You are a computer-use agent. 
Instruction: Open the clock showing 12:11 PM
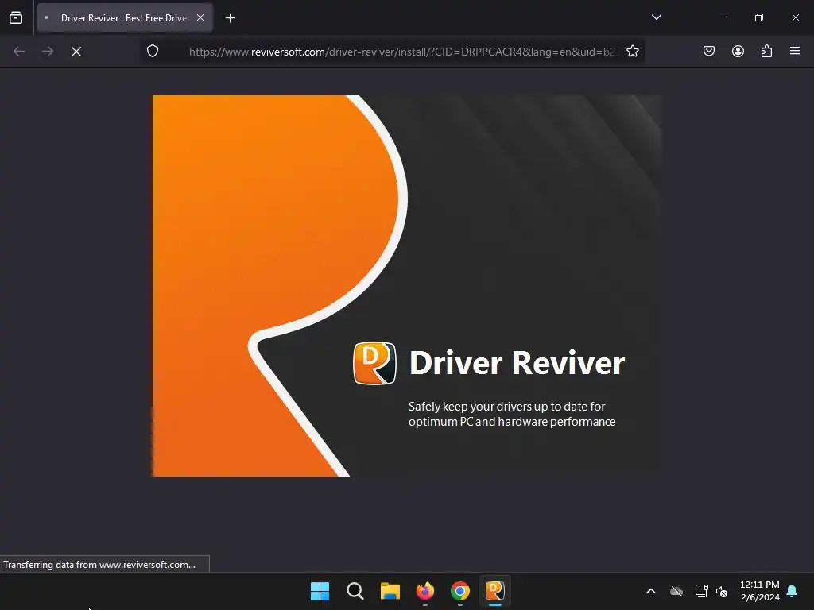coord(759,591)
